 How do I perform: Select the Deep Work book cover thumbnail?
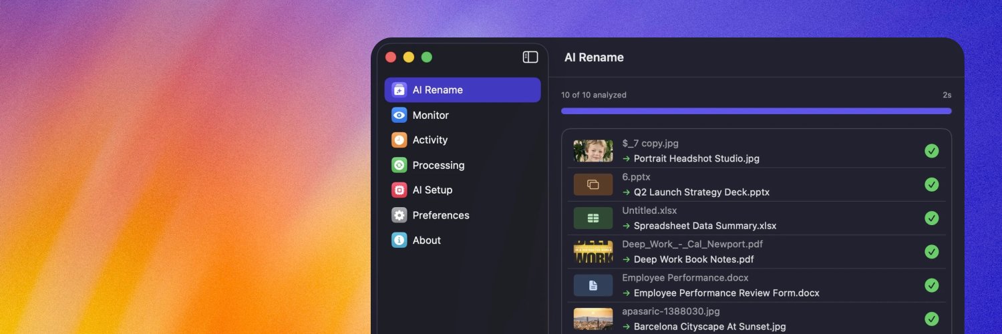click(x=593, y=252)
